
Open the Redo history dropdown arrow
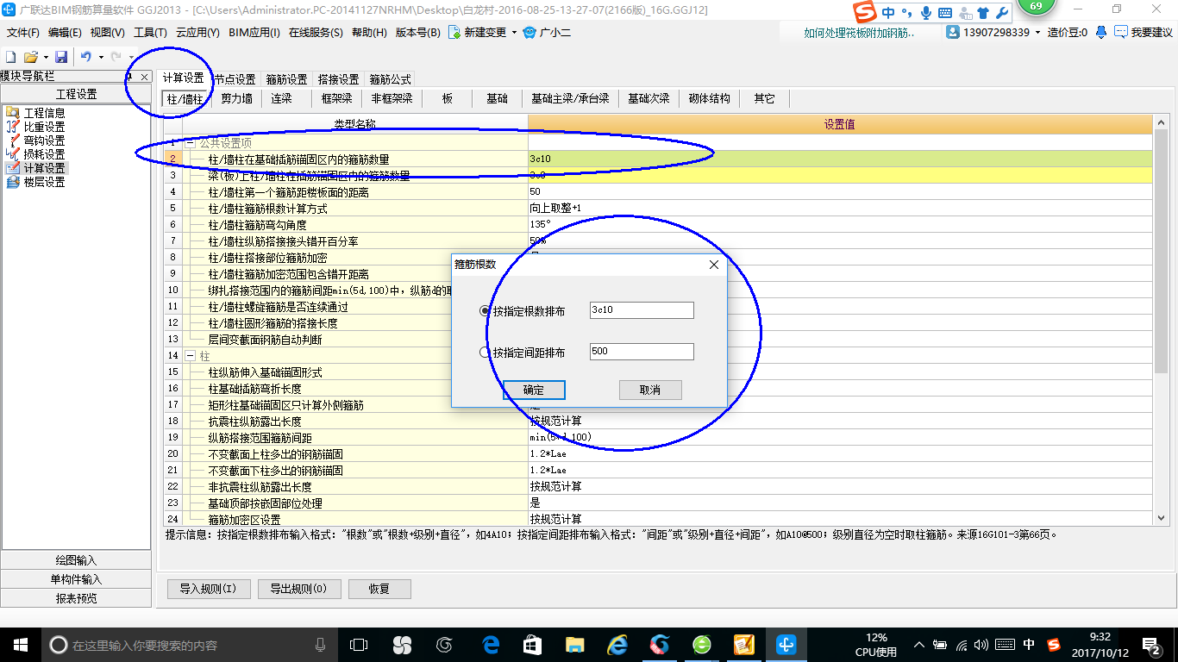129,57
